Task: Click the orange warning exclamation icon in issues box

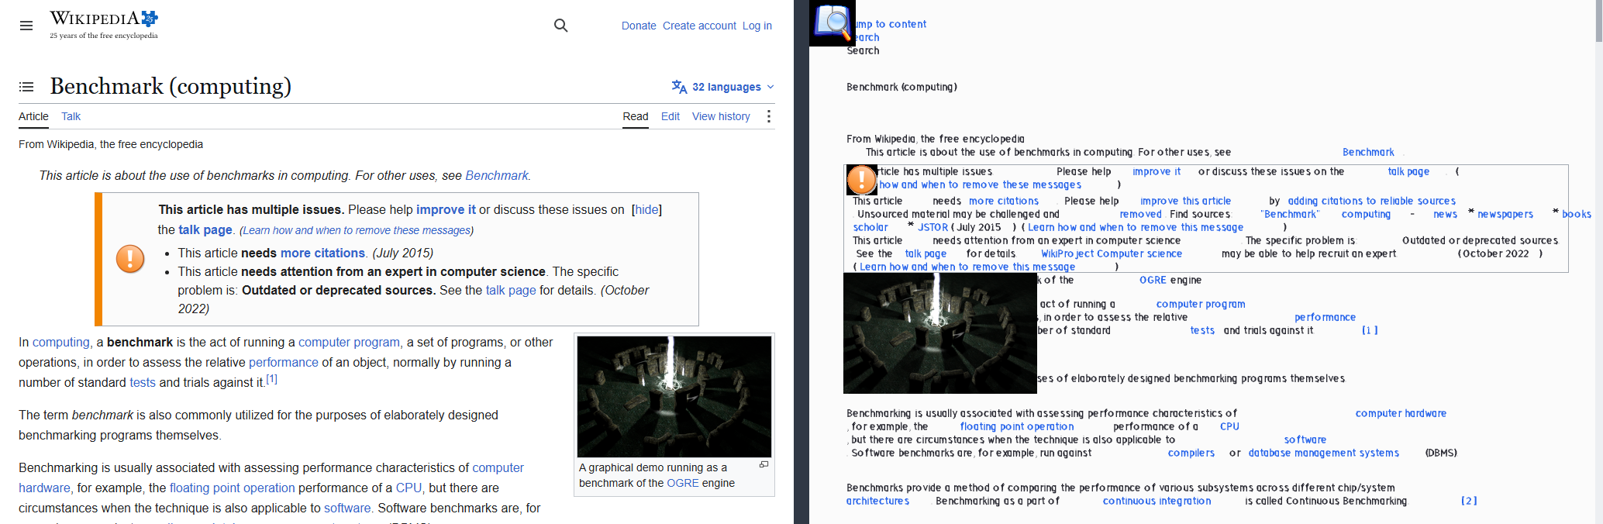Action: tap(130, 259)
